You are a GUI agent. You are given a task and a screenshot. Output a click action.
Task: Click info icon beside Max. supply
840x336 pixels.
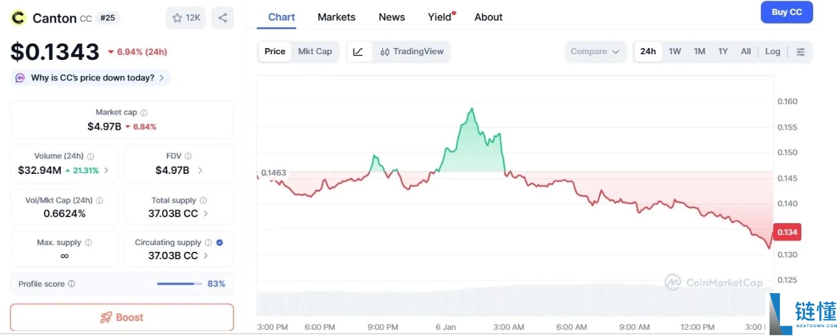coord(88,242)
